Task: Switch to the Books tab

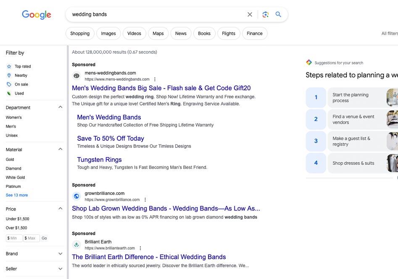Action: coord(204,34)
